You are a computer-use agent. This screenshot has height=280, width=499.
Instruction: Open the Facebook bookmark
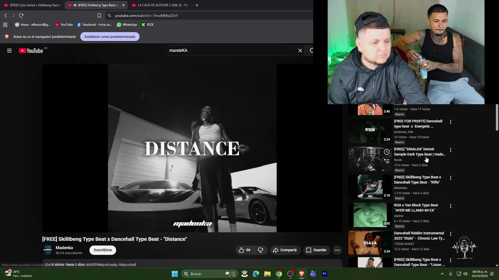[x=94, y=24]
